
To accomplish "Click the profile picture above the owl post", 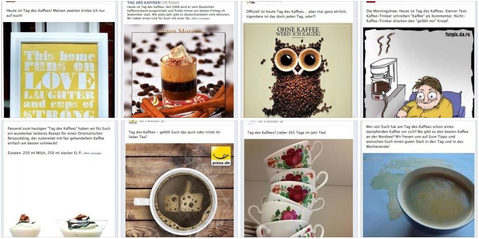I will point(251,2).
